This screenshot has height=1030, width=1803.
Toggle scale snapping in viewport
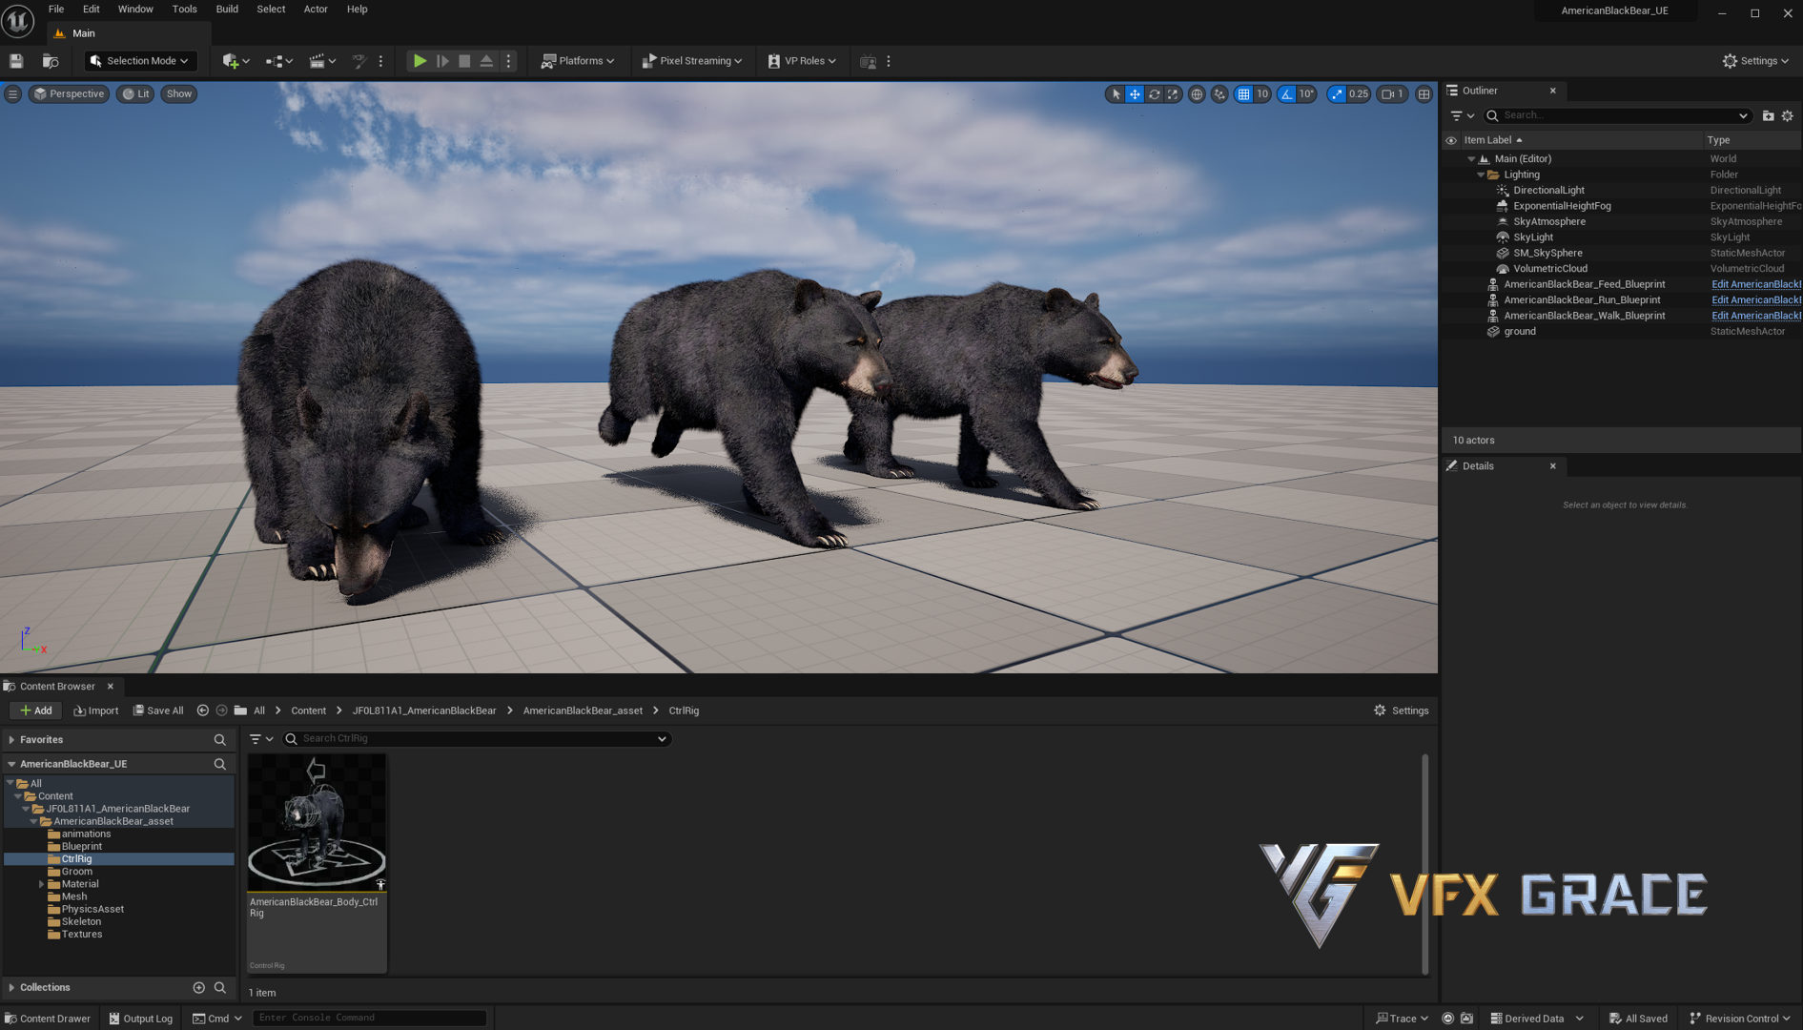(1337, 94)
